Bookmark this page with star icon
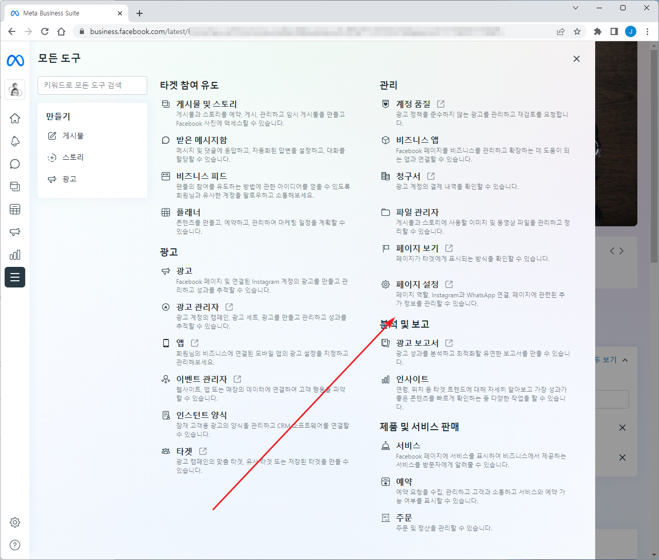Screen dimensions: 659x560 point(577,31)
